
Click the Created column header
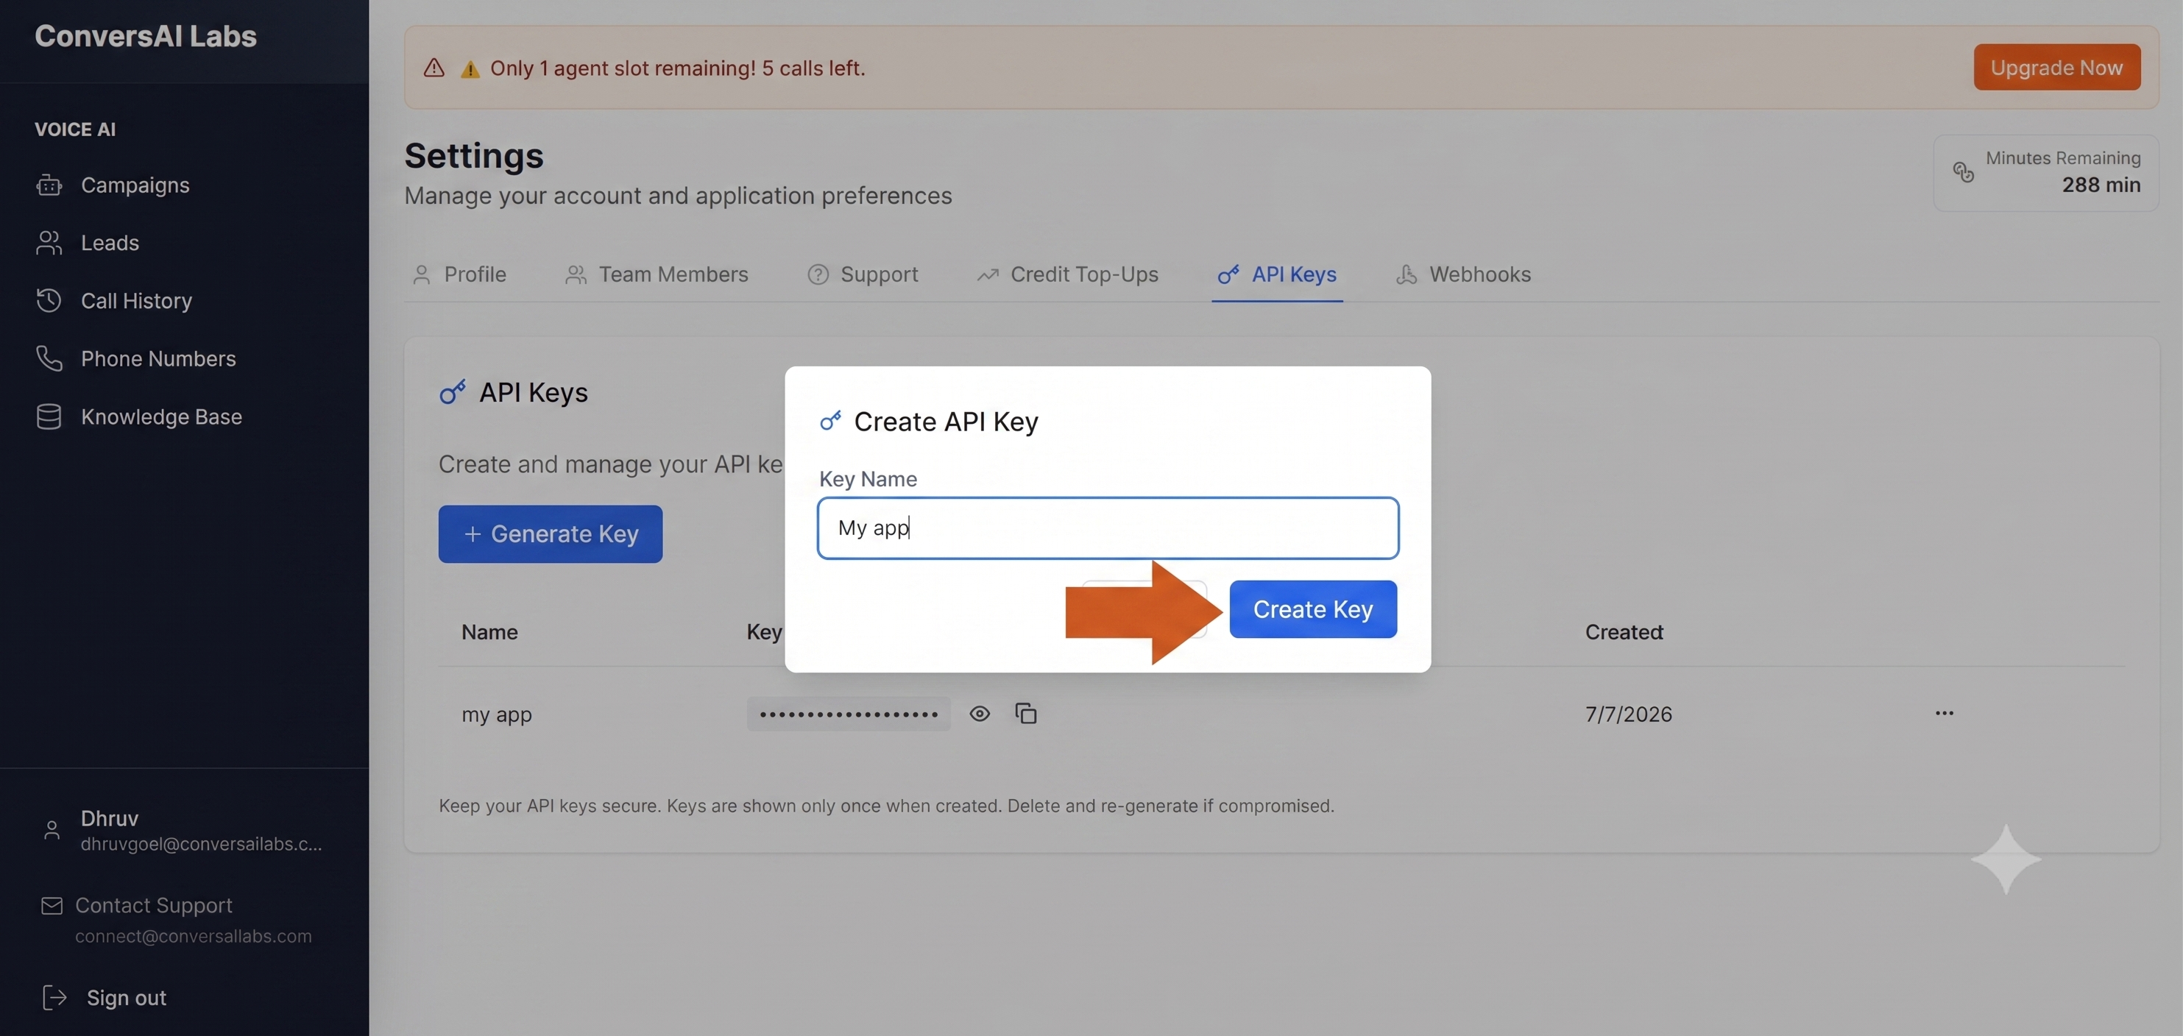click(x=1624, y=632)
